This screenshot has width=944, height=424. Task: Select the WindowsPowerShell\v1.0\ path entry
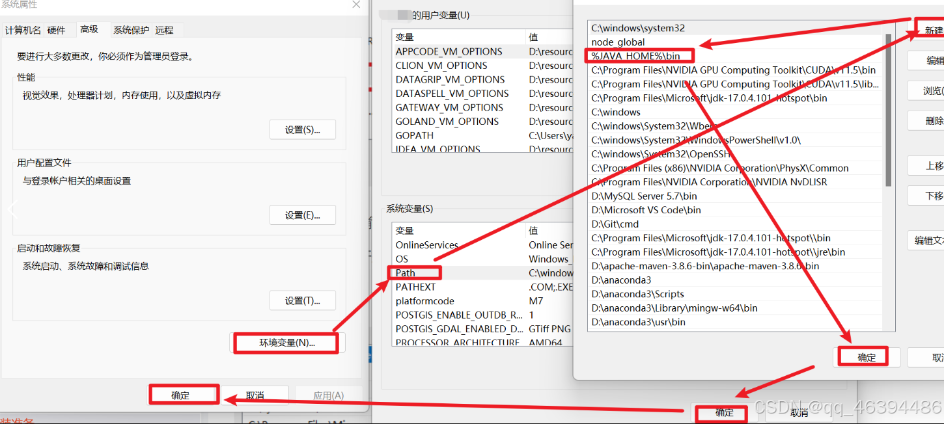click(736, 140)
